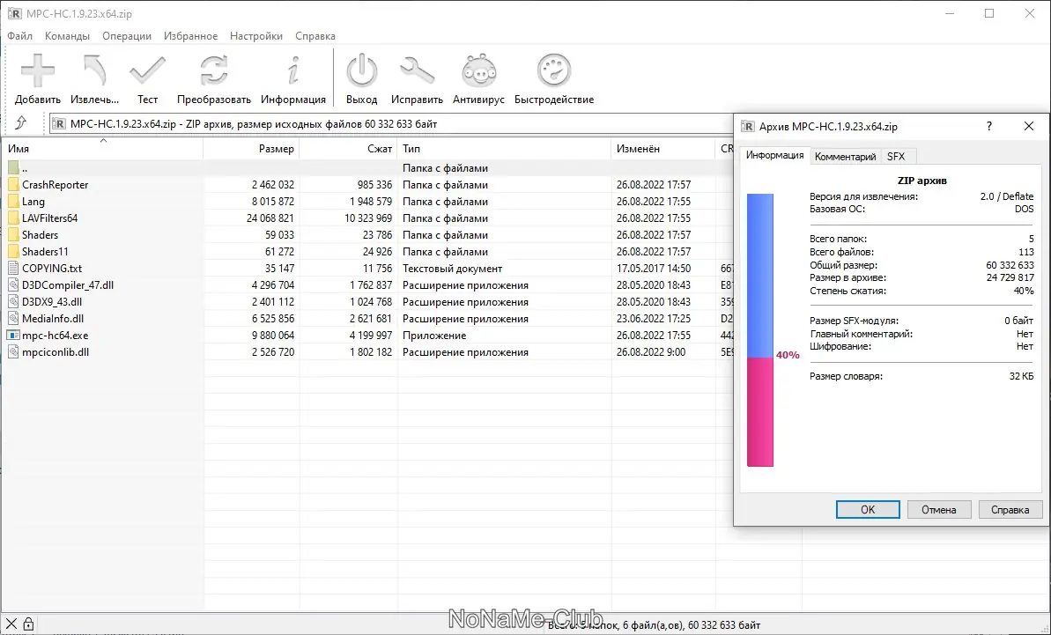Select the Информация tab in dialog

coord(775,155)
